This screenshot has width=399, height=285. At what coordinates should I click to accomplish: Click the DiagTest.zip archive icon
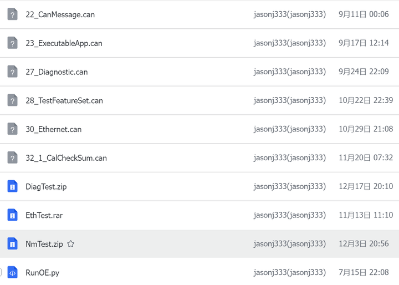point(12,186)
